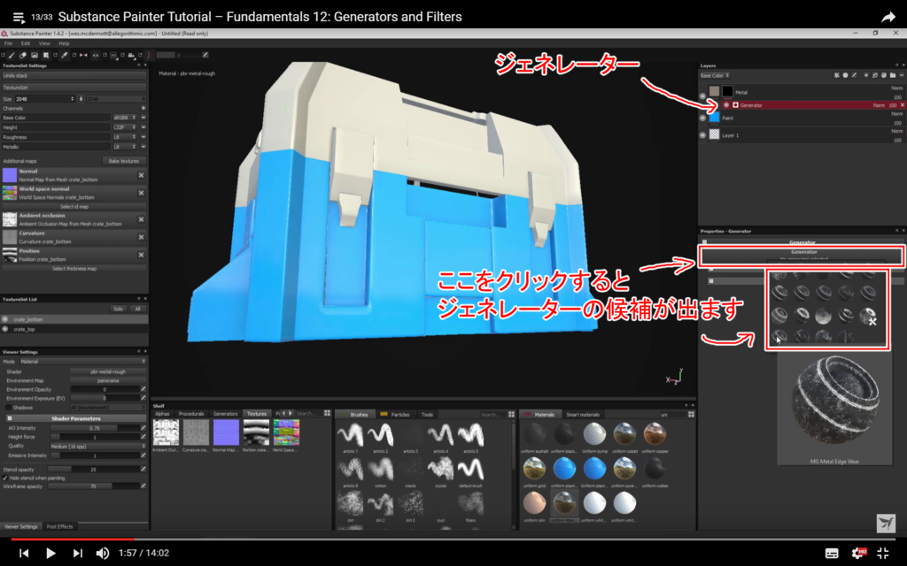Click Bake textures button
This screenshot has width=907, height=566.
pos(124,161)
